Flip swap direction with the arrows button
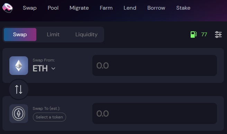227x134 pixels. click(x=19, y=89)
